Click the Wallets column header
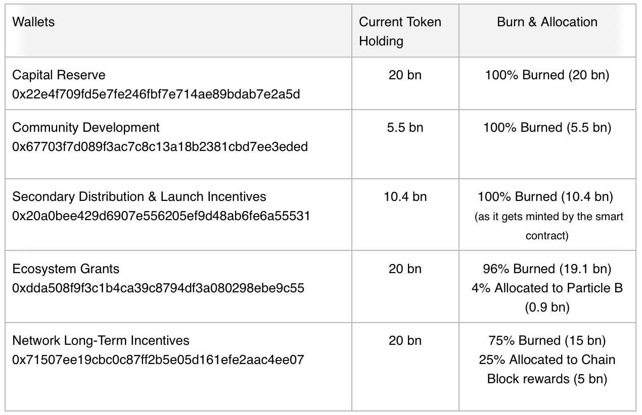 (33, 22)
